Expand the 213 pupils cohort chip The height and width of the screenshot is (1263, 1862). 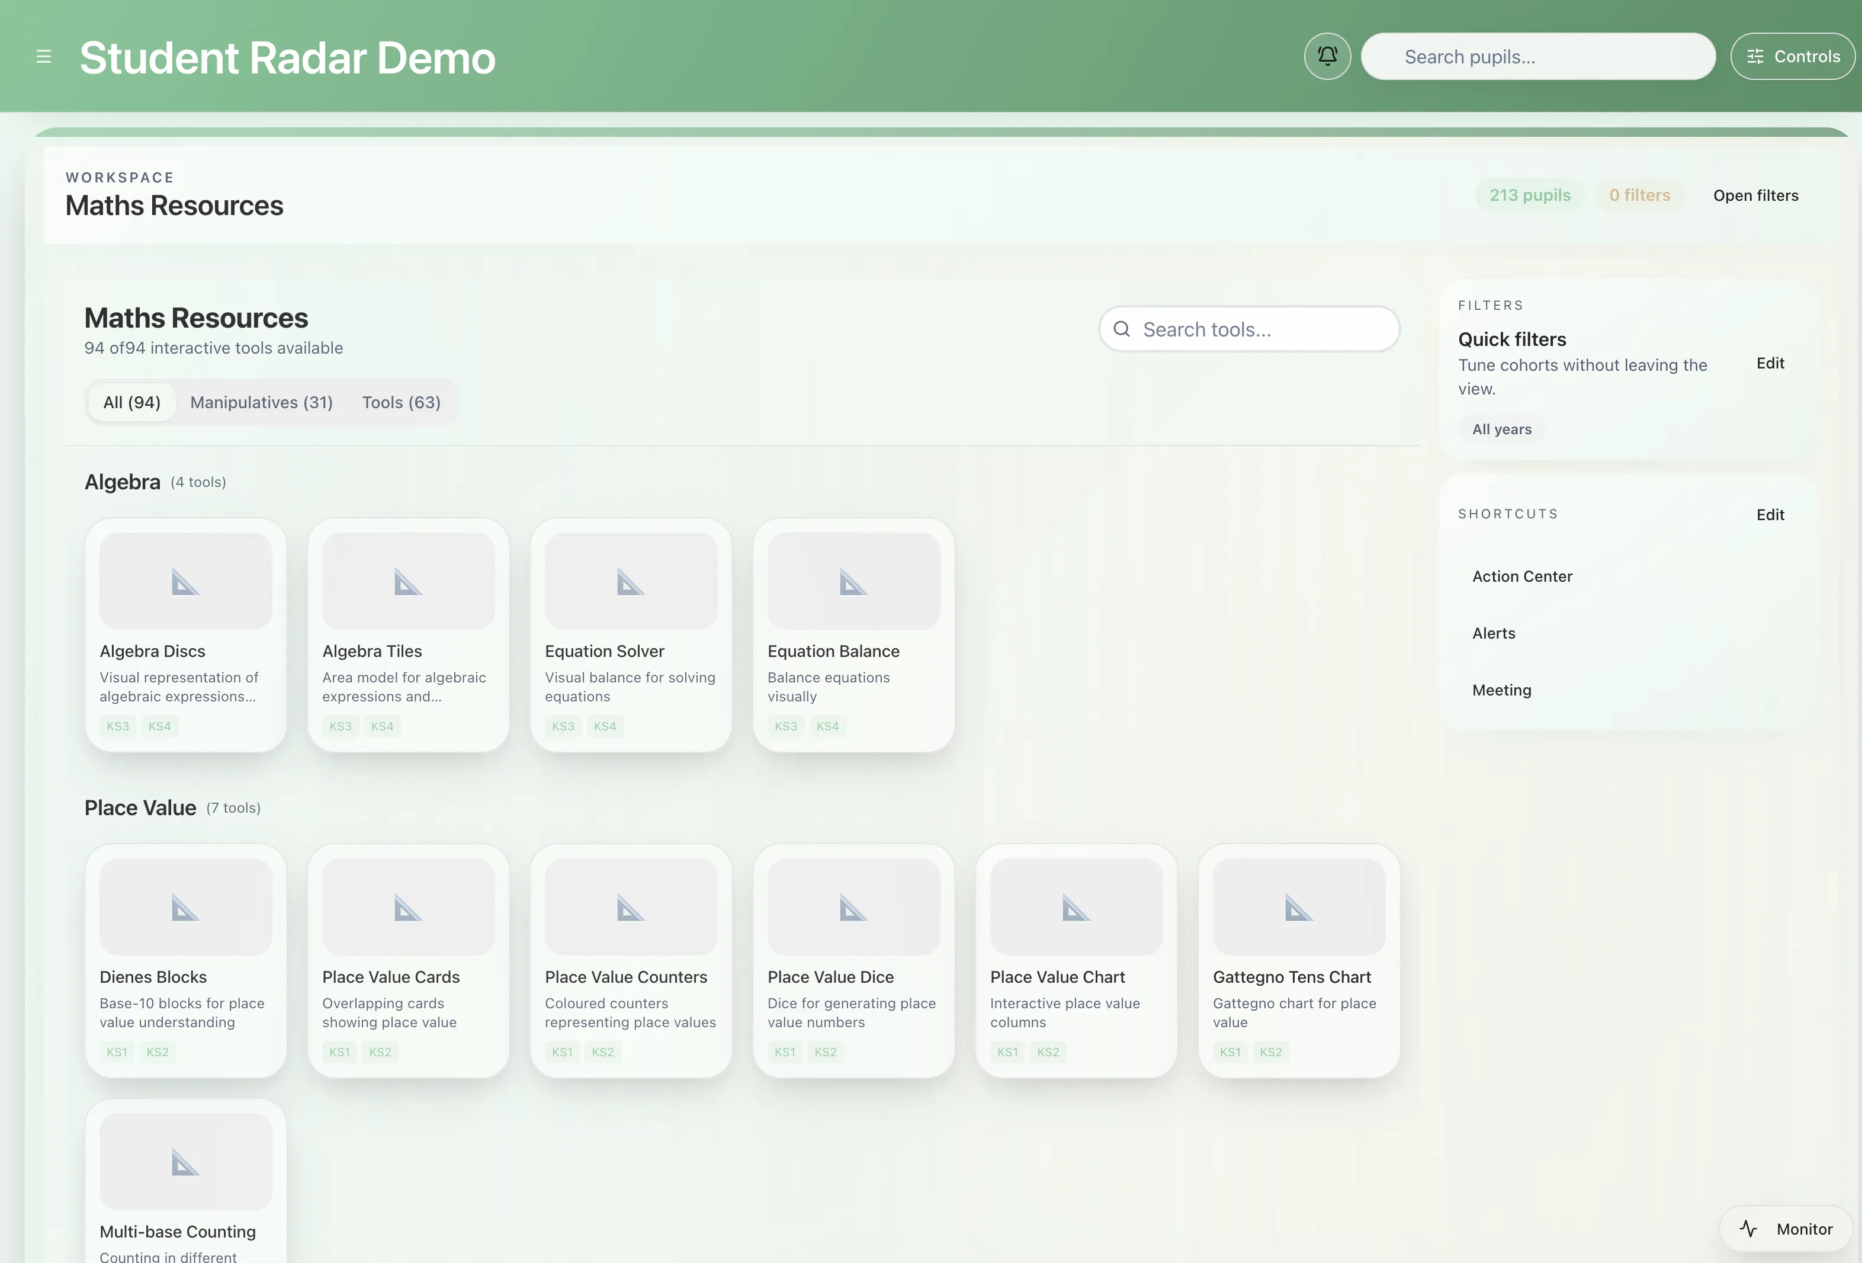tap(1530, 195)
